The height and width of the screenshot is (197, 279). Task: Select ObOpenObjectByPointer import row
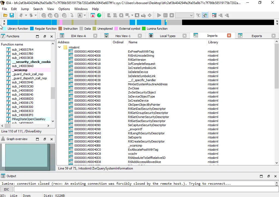(165, 105)
